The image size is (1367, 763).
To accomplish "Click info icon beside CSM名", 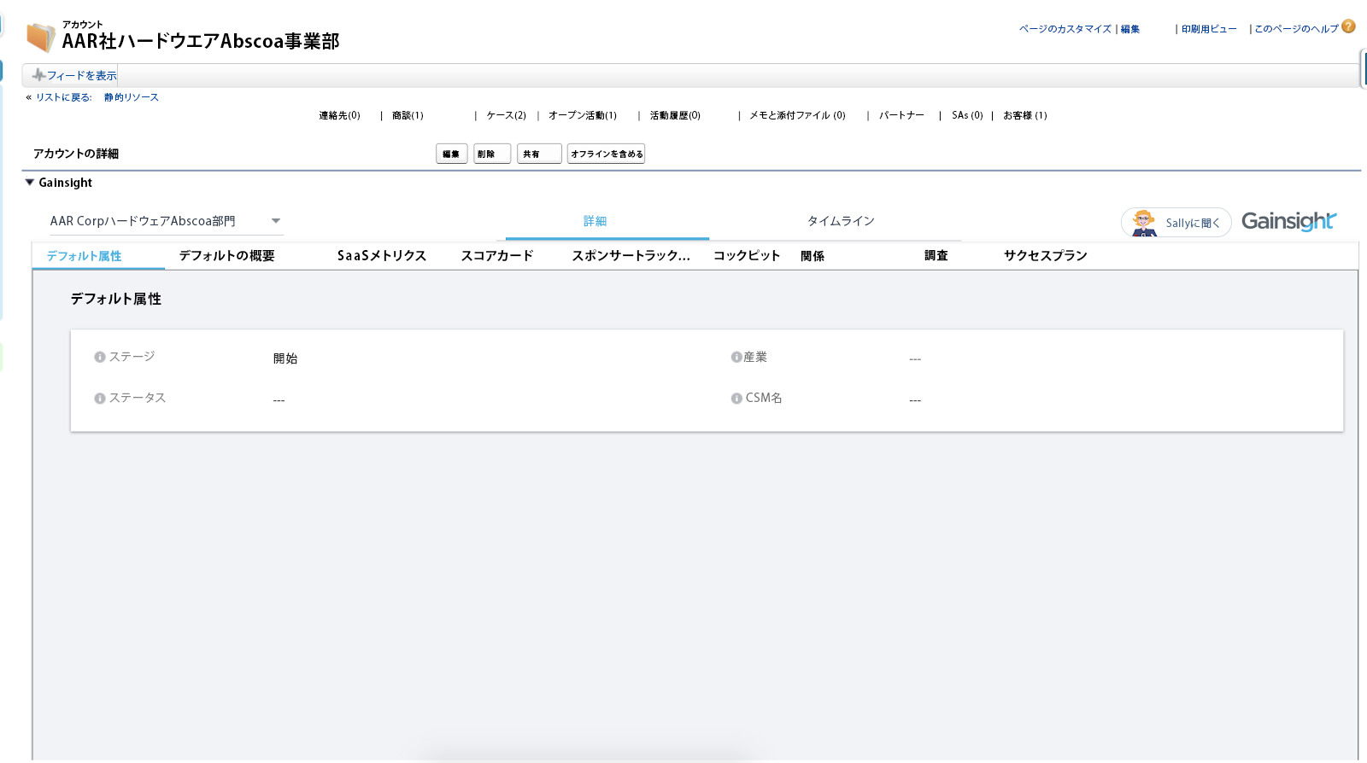I will click(x=736, y=399).
